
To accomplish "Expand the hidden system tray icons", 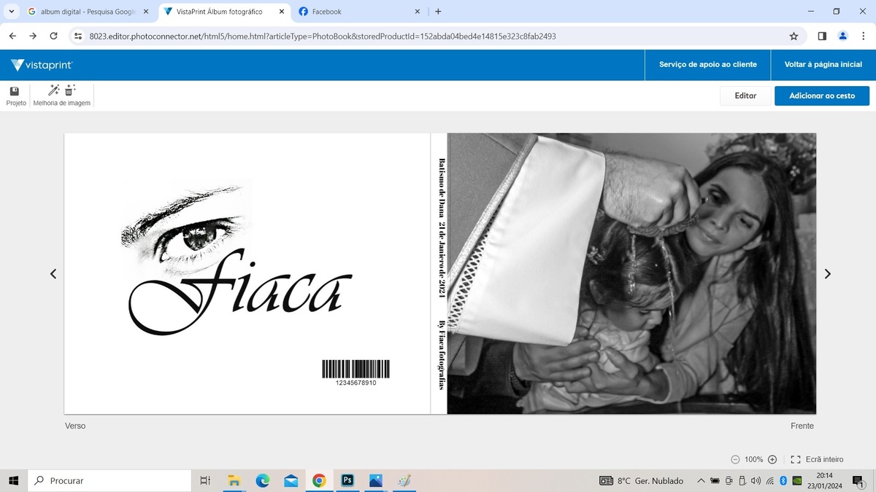I will click(701, 481).
